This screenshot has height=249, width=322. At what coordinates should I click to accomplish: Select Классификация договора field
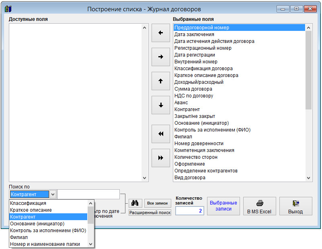[x=239, y=69]
